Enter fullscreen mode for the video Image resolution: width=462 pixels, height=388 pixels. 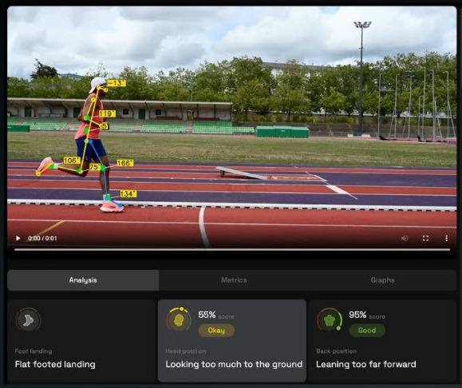point(425,238)
